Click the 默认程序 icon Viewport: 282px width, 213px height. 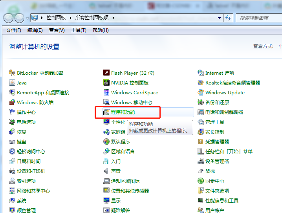106,141
